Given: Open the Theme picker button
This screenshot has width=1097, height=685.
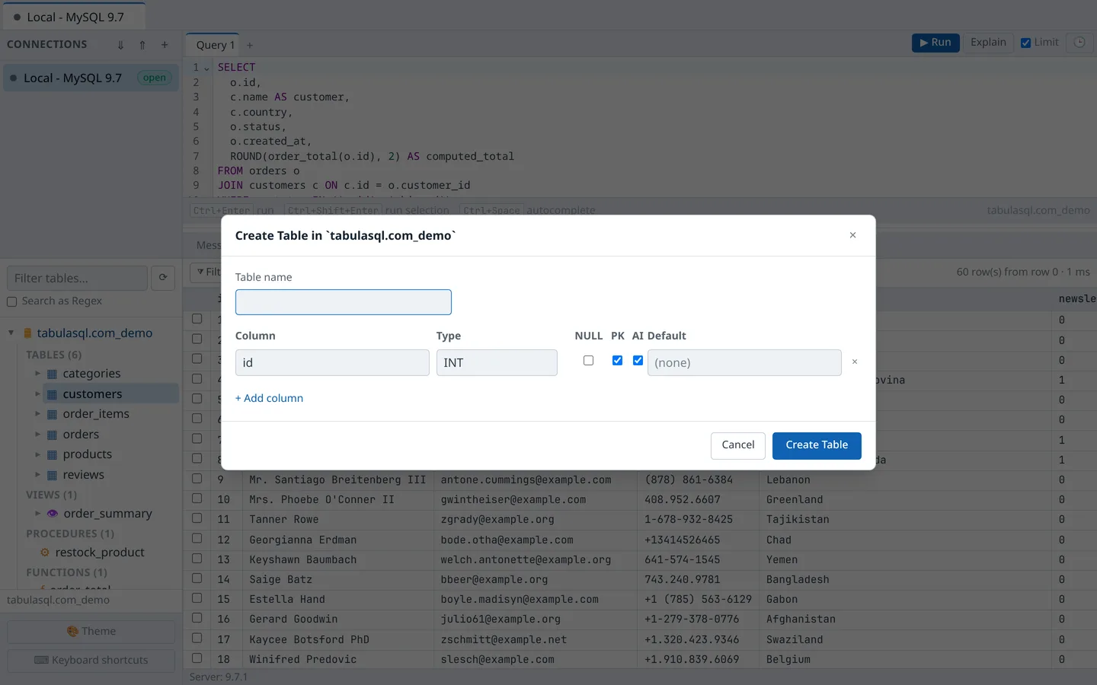Looking at the screenshot, I should [91, 631].
